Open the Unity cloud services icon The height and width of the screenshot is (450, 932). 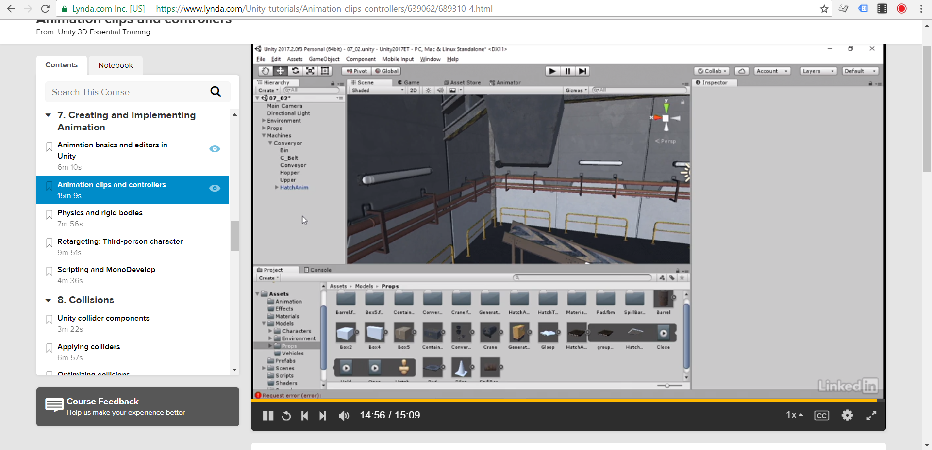coord(742,71)
